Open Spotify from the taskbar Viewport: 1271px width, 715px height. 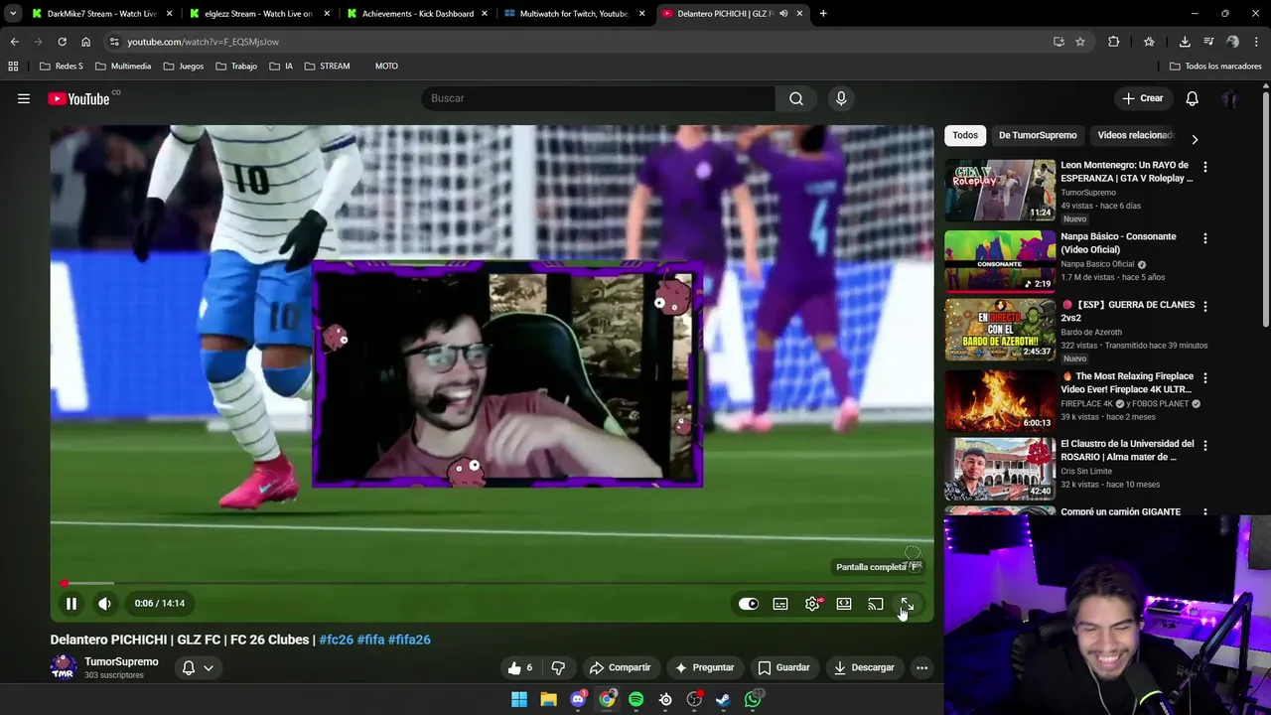[x=636, y=700]
